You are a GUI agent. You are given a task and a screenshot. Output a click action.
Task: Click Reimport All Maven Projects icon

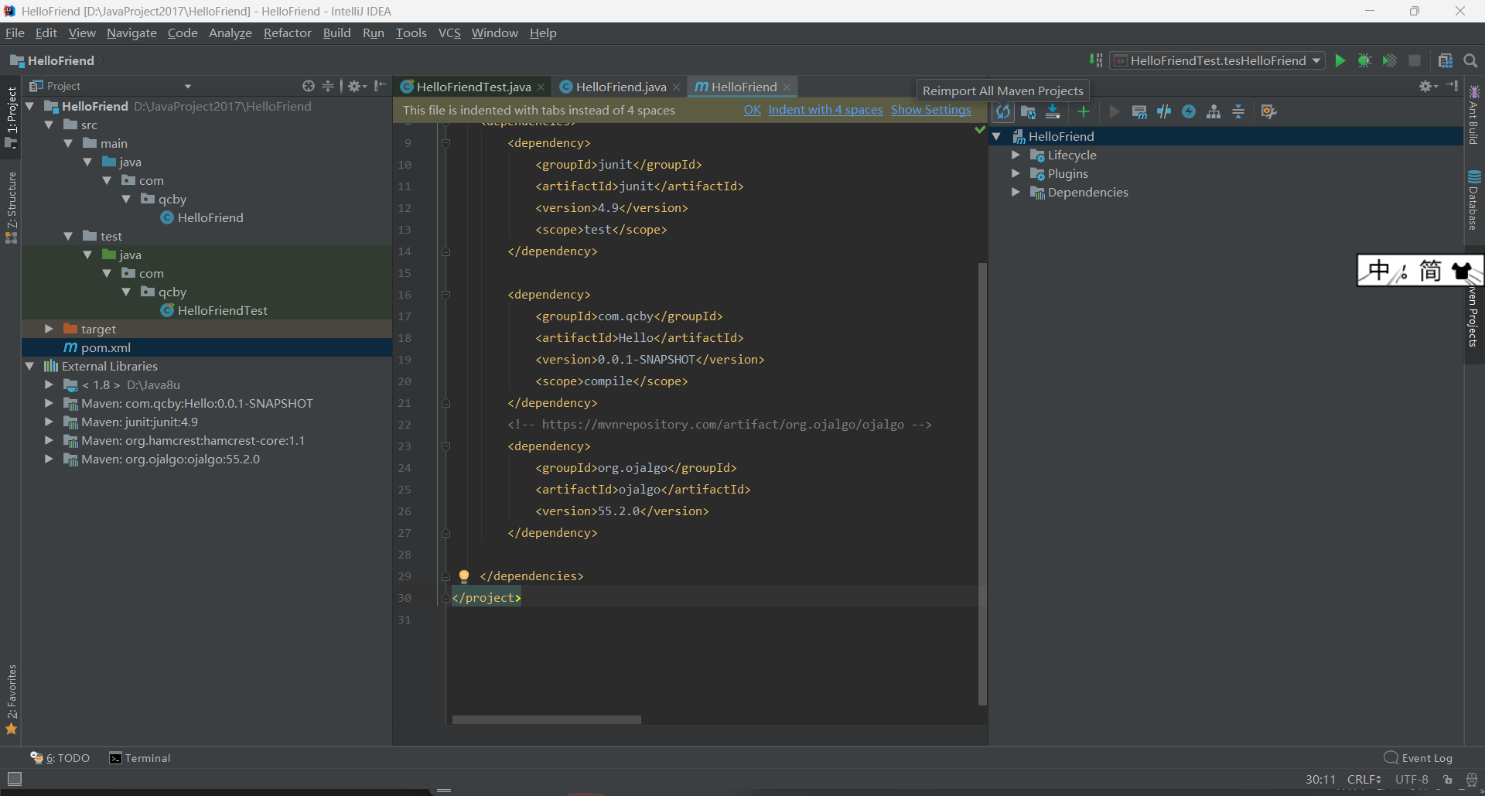pos(1003,112)
